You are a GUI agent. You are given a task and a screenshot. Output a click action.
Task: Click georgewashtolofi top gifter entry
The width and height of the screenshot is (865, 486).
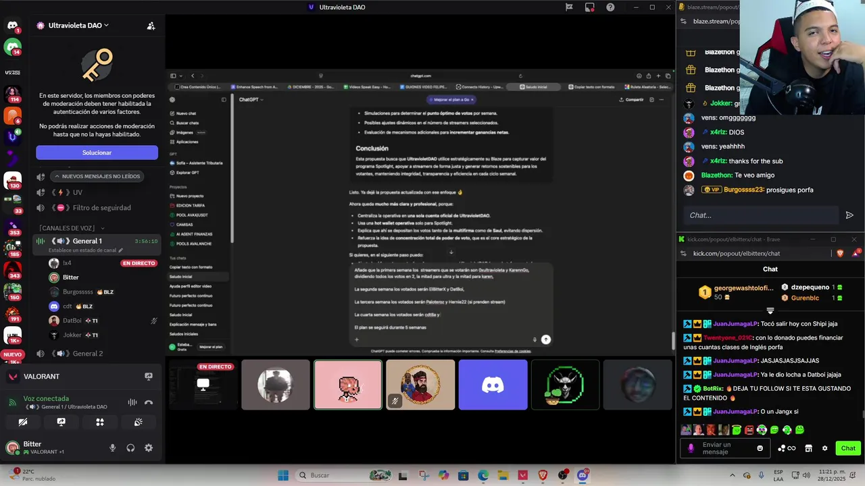737,292
